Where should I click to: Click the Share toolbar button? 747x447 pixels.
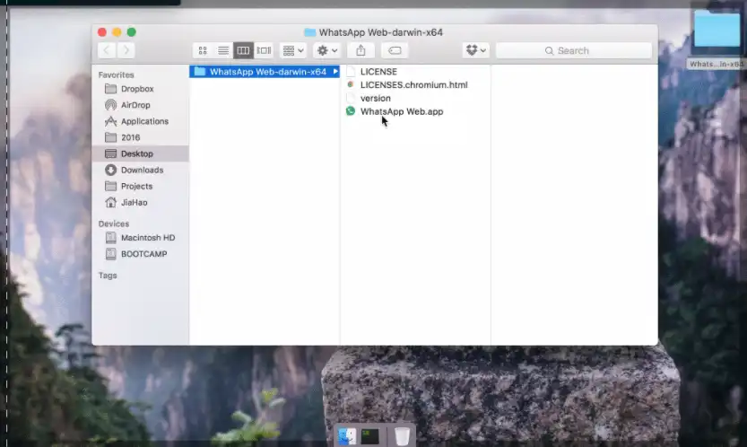360,50
